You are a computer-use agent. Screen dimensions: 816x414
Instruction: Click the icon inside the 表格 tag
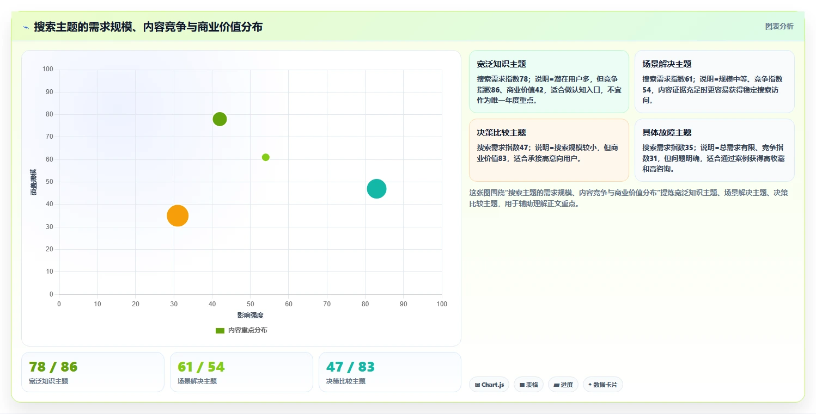tap(522, 385)
